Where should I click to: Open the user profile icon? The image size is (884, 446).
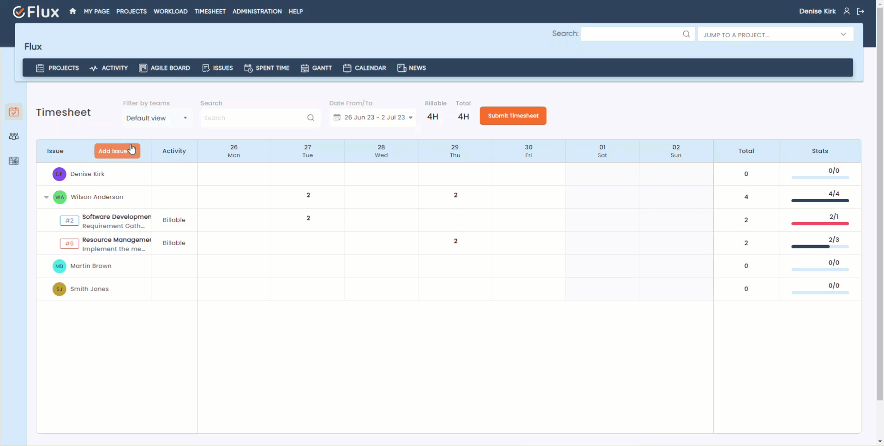[x=847, y=12]
